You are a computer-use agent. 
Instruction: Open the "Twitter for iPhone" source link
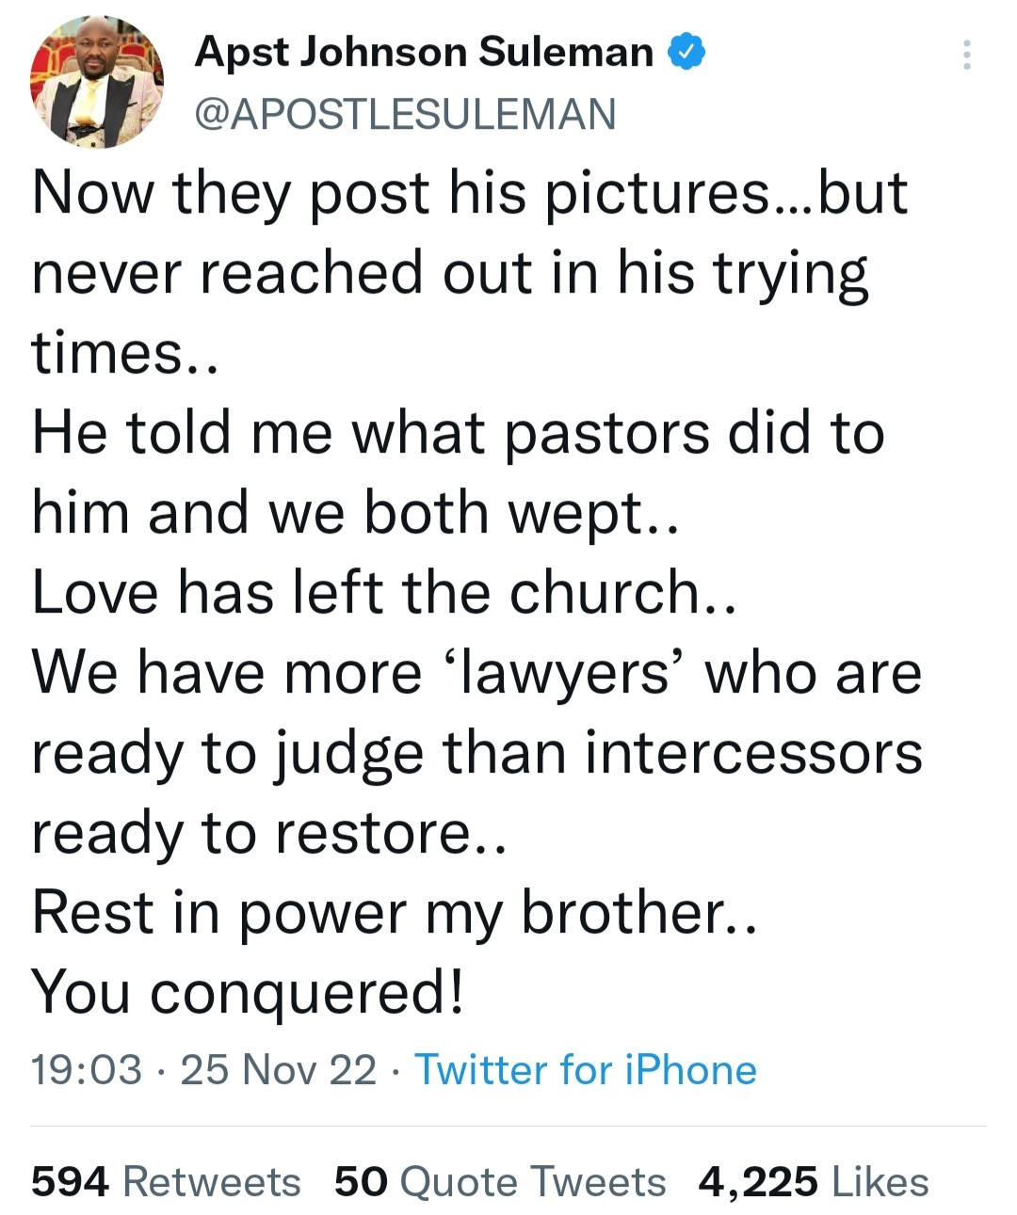tap(585, 1070)
